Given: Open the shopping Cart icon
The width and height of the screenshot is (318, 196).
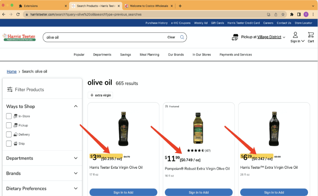Looking at the screenshot, I should pos(311,35).
